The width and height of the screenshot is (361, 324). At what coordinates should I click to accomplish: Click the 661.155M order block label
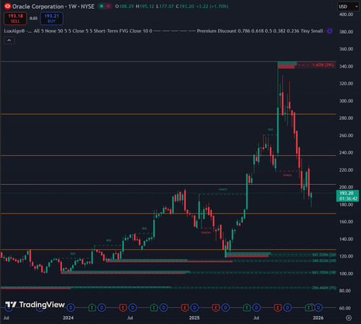(x=324, y=273)
